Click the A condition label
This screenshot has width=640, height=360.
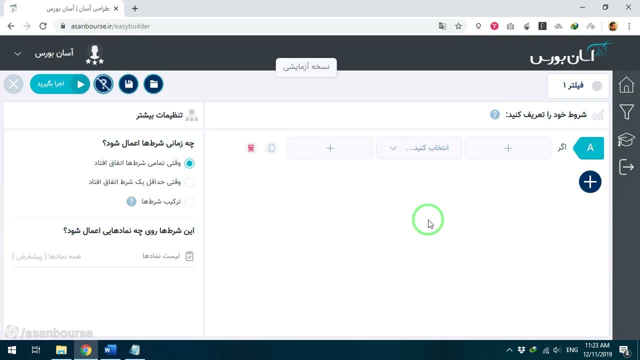point(590,148)
